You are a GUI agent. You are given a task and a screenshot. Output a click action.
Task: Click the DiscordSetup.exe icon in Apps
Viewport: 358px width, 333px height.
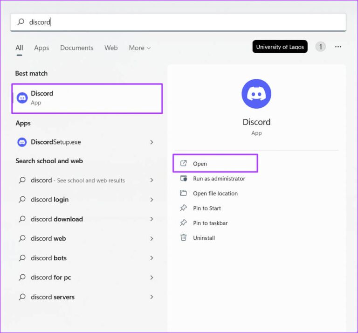click(x=22, y=142)
